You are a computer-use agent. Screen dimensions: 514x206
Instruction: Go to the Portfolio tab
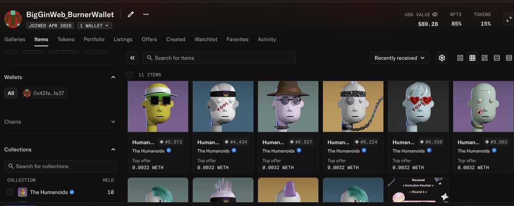tap(94, 39)
